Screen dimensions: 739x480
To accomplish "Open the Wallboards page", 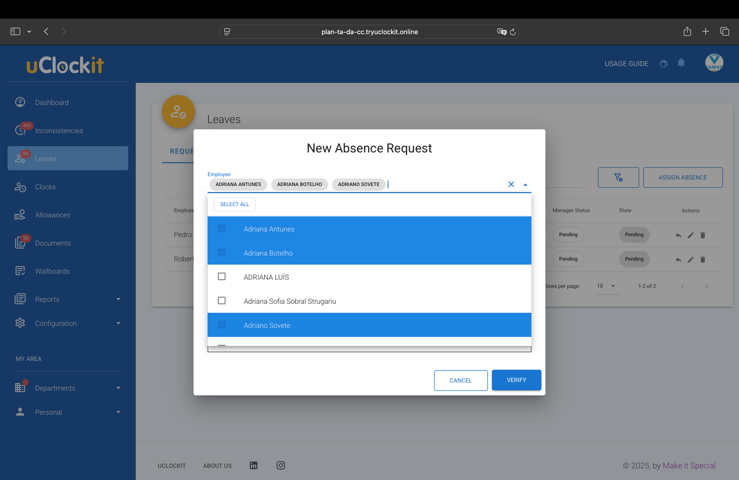I will tap(68, 271).
